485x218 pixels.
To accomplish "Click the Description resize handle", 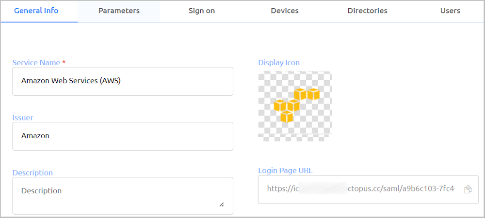I will point(222,204).
